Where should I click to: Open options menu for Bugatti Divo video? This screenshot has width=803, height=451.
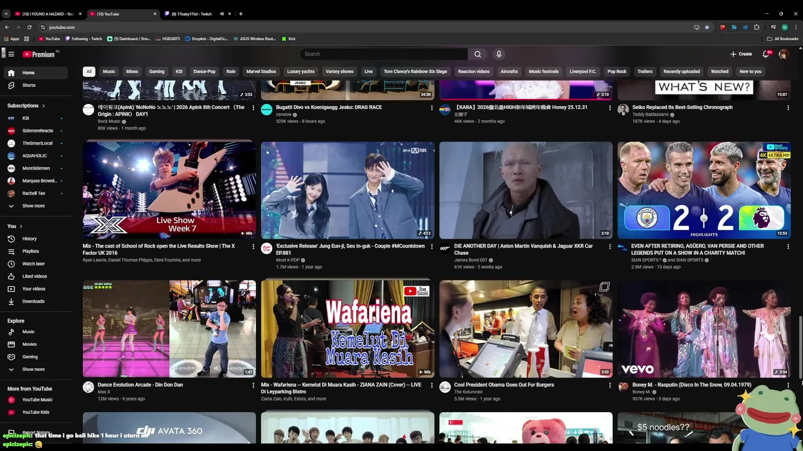click(432, 108)
